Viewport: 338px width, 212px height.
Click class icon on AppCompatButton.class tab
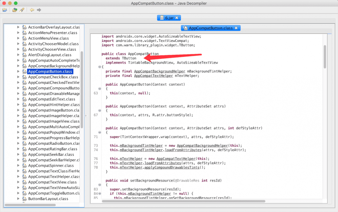185,28
